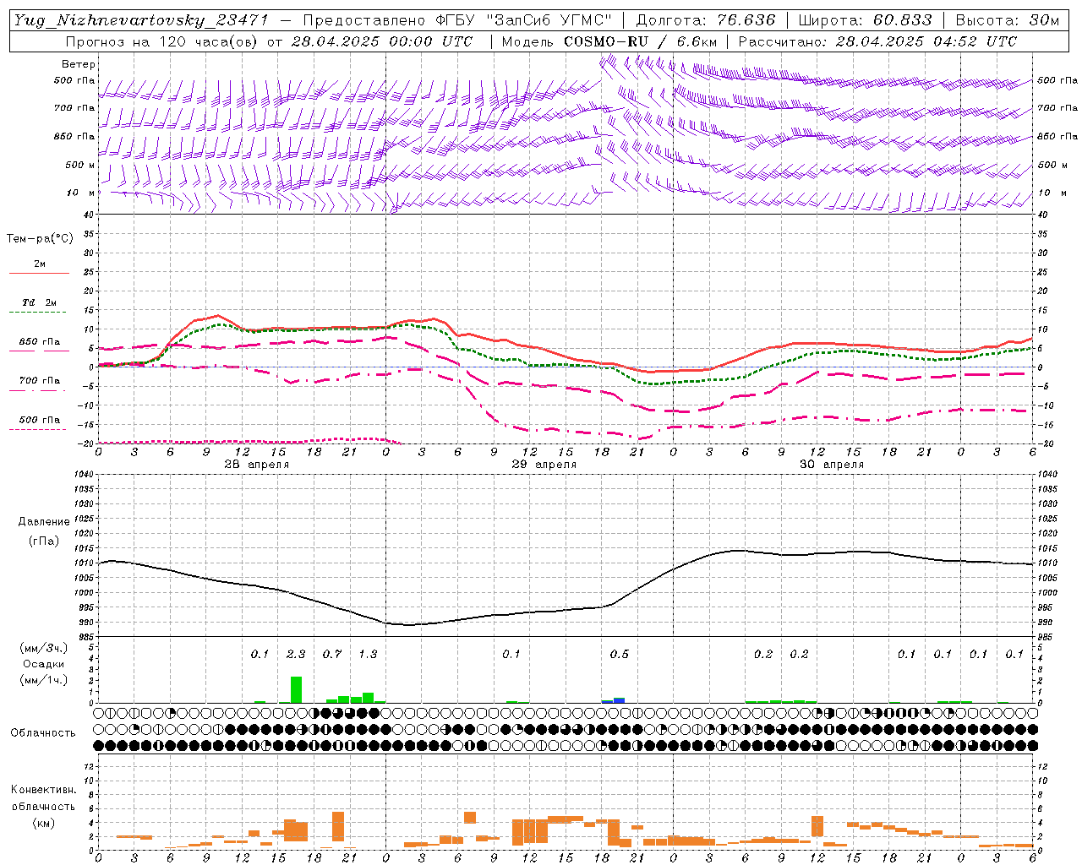
Task: Click the 30 апреля date label
Action: (x=831, y=465)
